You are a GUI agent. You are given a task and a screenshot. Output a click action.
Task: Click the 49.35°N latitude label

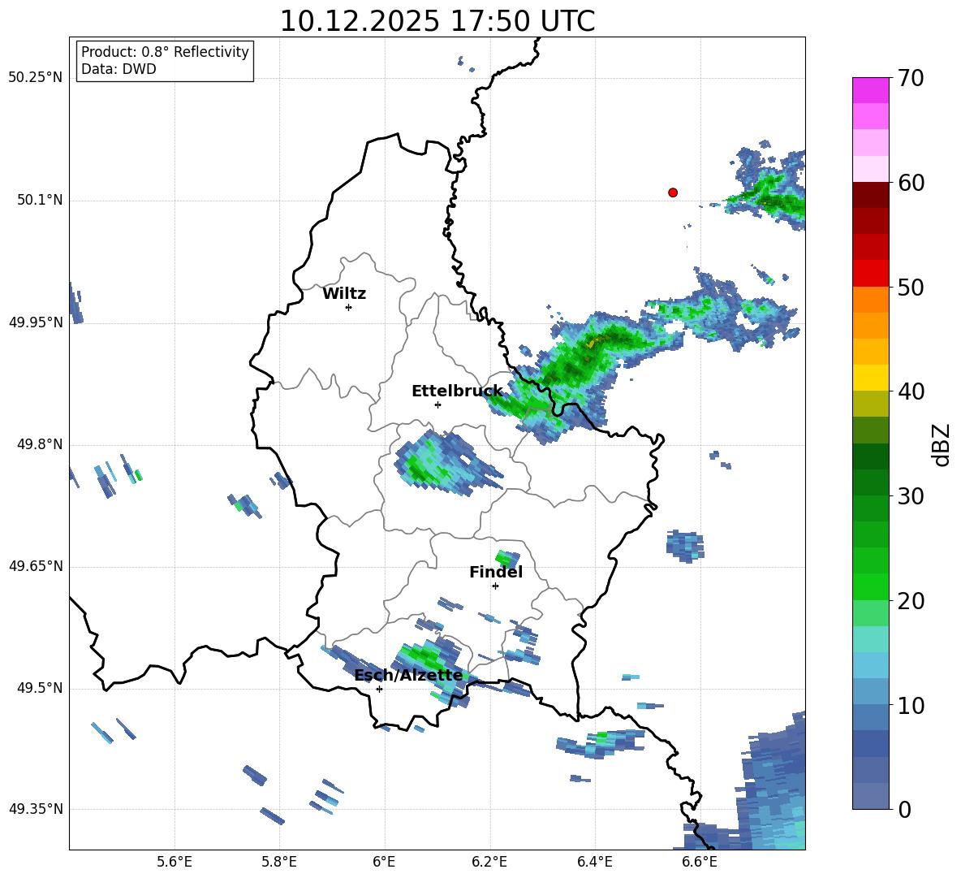36,809
